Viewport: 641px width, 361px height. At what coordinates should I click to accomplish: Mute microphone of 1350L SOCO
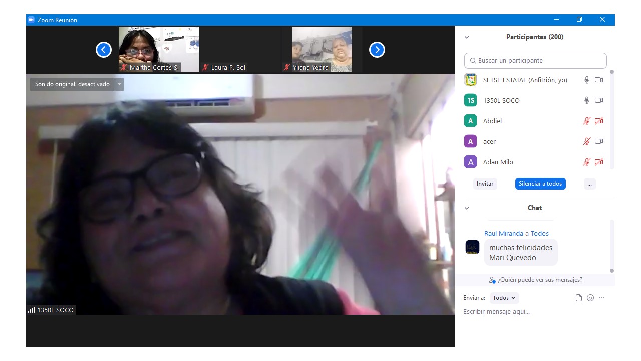tap(587, 100)
